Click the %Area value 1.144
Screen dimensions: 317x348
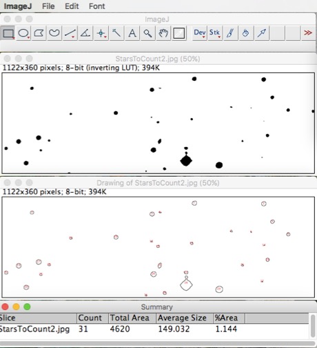226,329
